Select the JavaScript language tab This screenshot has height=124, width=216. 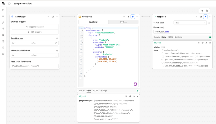94,22
